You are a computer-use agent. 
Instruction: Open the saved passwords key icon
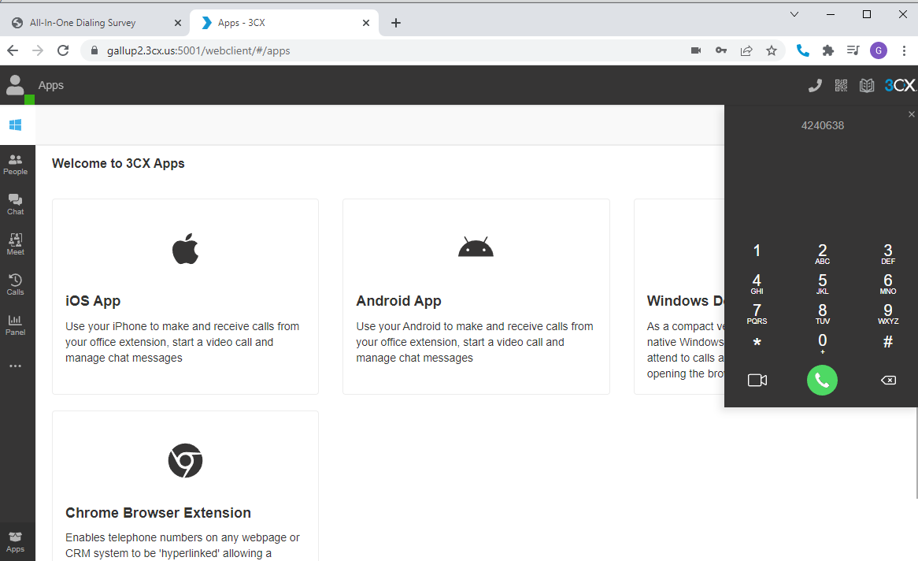pos(720,51)
